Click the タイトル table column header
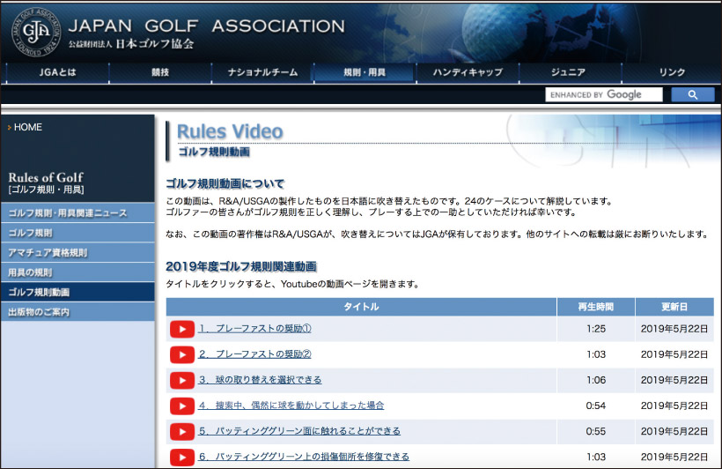Viewport: 722px width, 469px height. 361,307
